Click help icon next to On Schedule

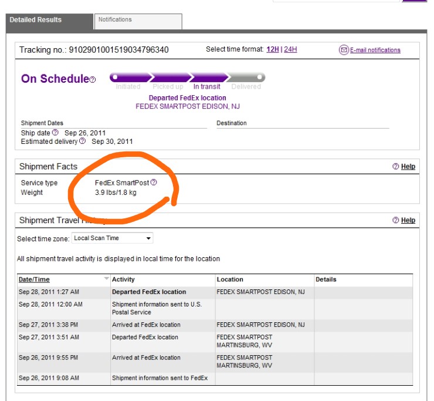[x=93, y=80]
